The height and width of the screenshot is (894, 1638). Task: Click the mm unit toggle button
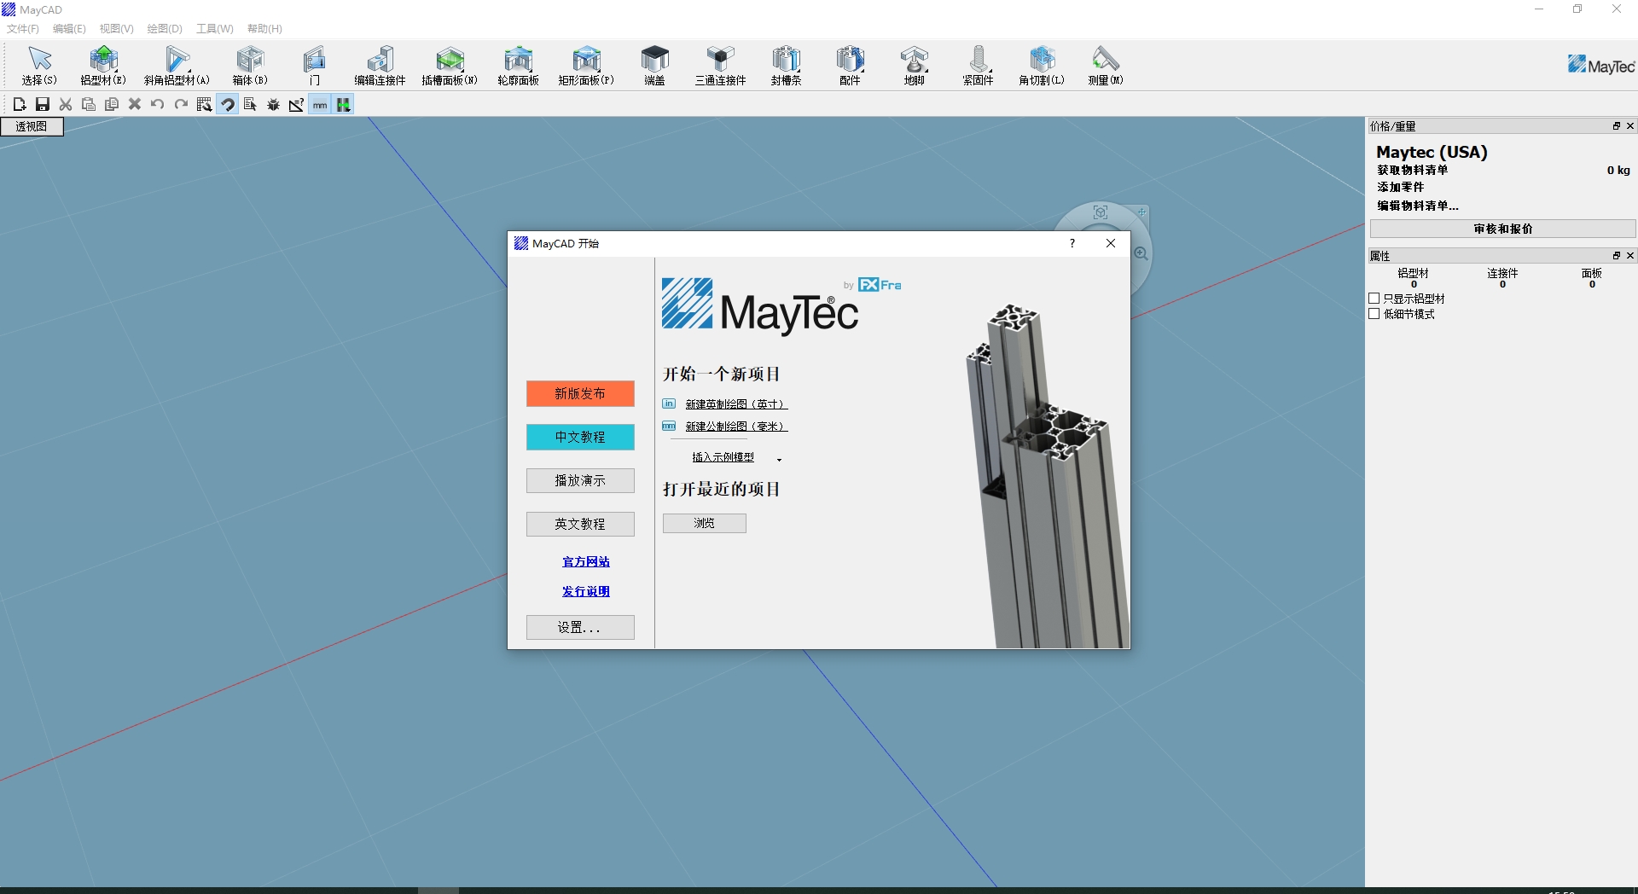click(x=320, y=104)
